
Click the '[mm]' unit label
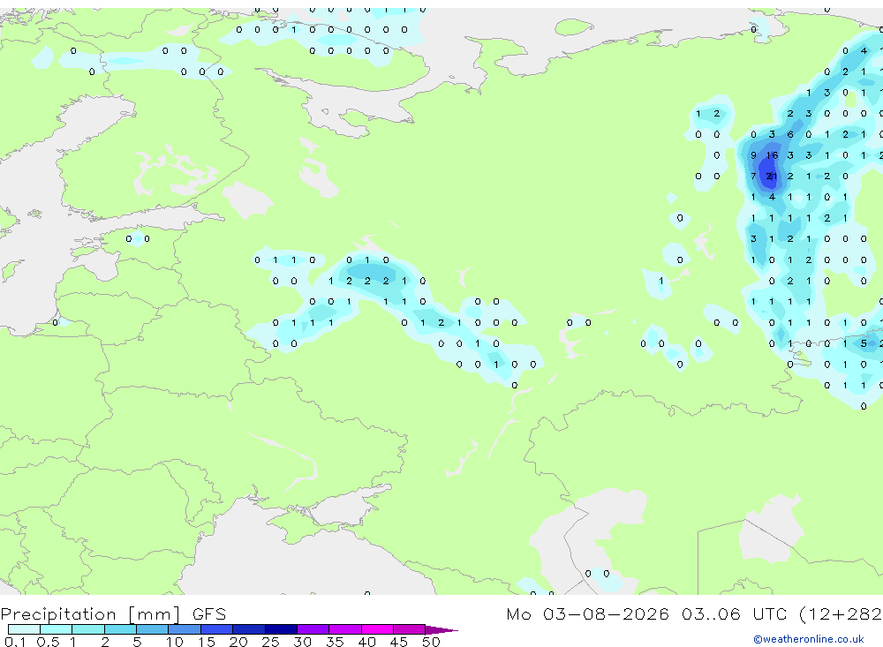click(x=155, y=614)
